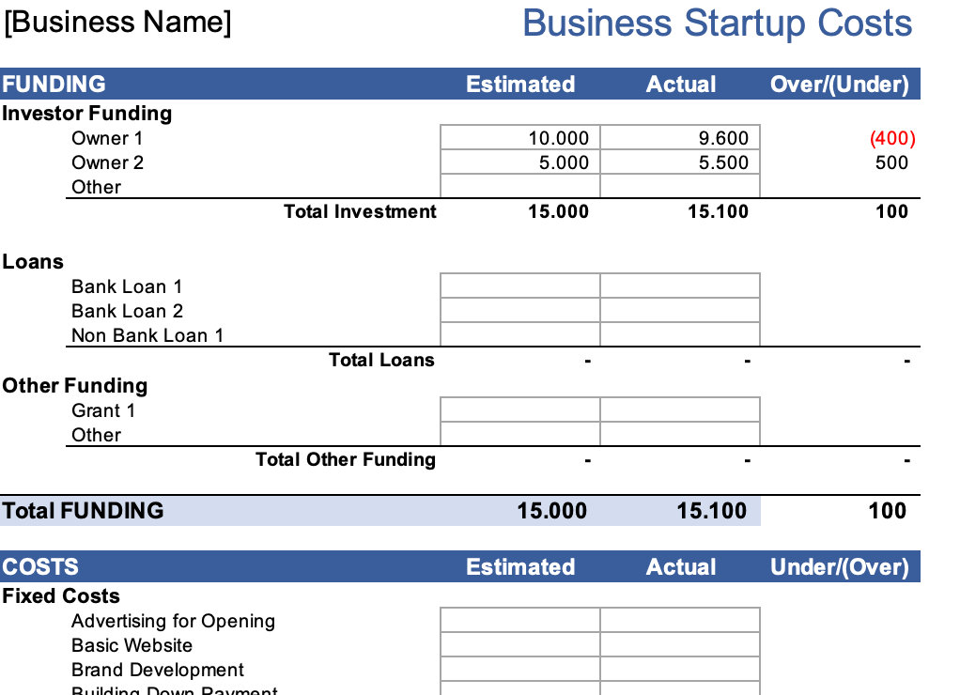960x695 pixels.
Task: Select Owner 1 Actual cell showing 9.600
Action: [x=679, y=138]
